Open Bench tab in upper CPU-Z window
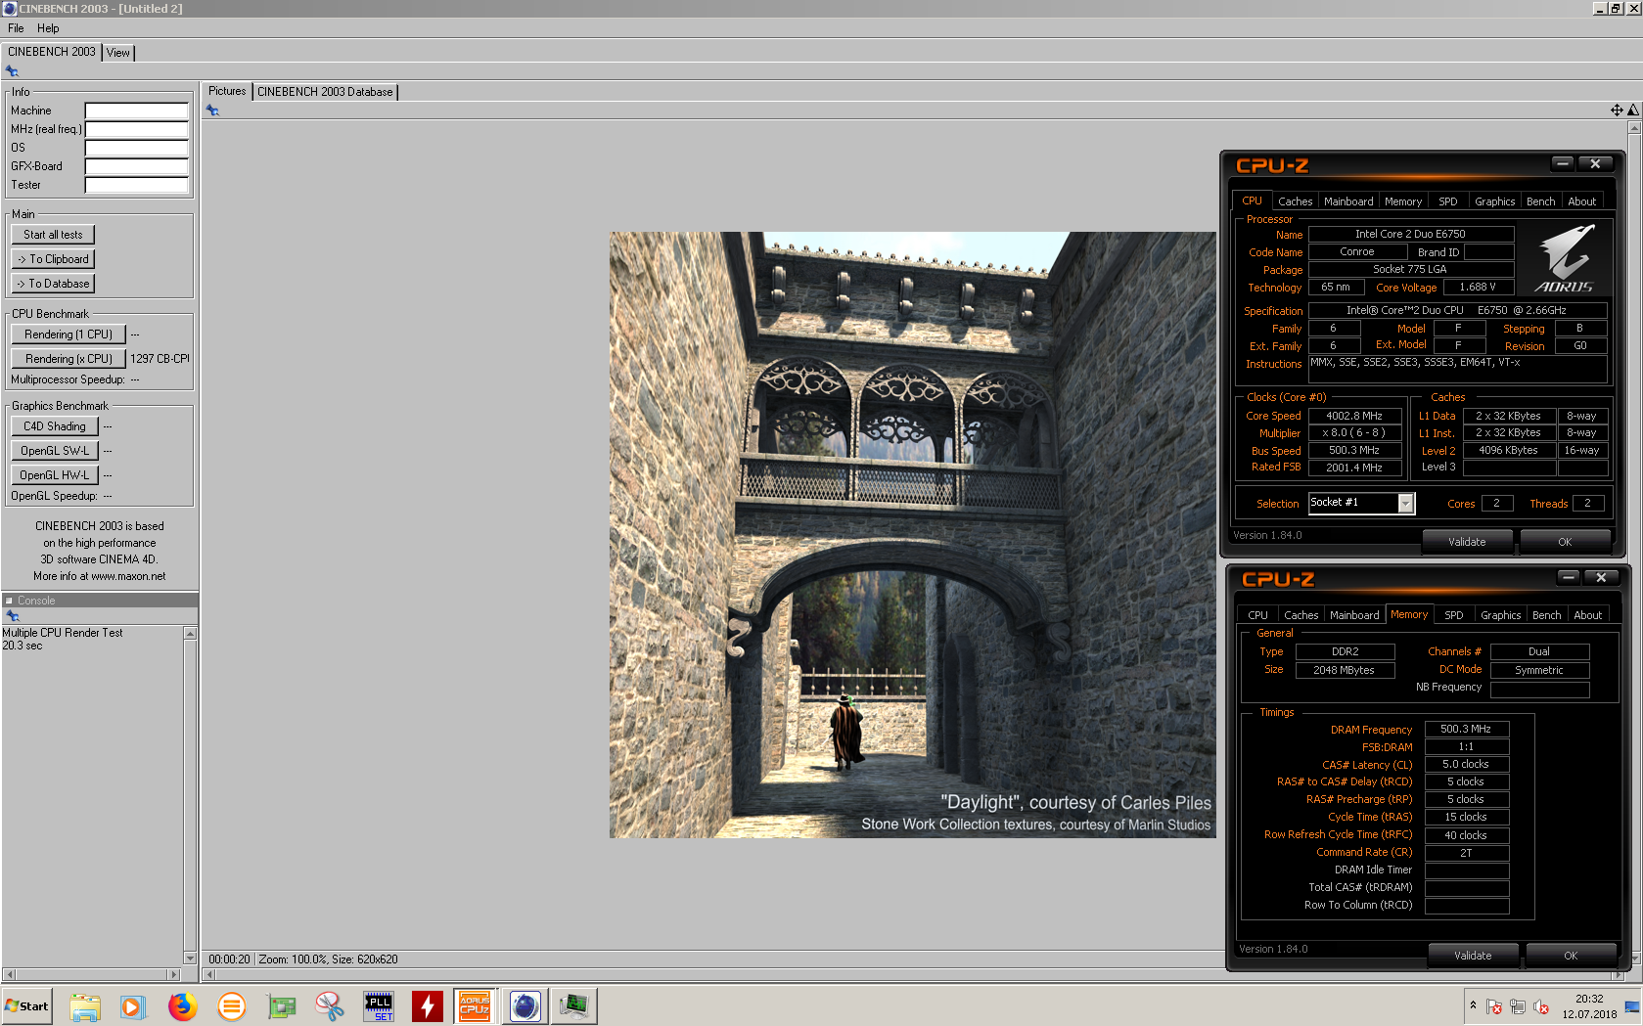Image resolution: width=1643 pixels, height=1026 pixels. point(1541,201)
